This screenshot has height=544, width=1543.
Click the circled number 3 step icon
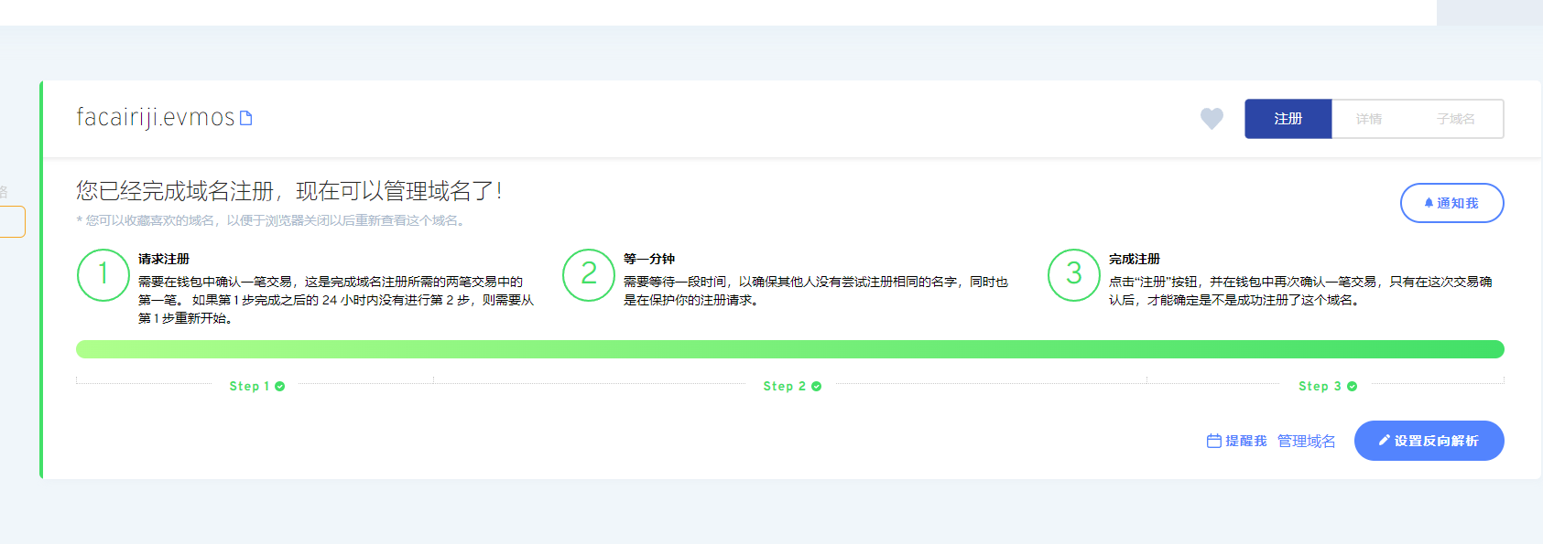coord(1073,274)
